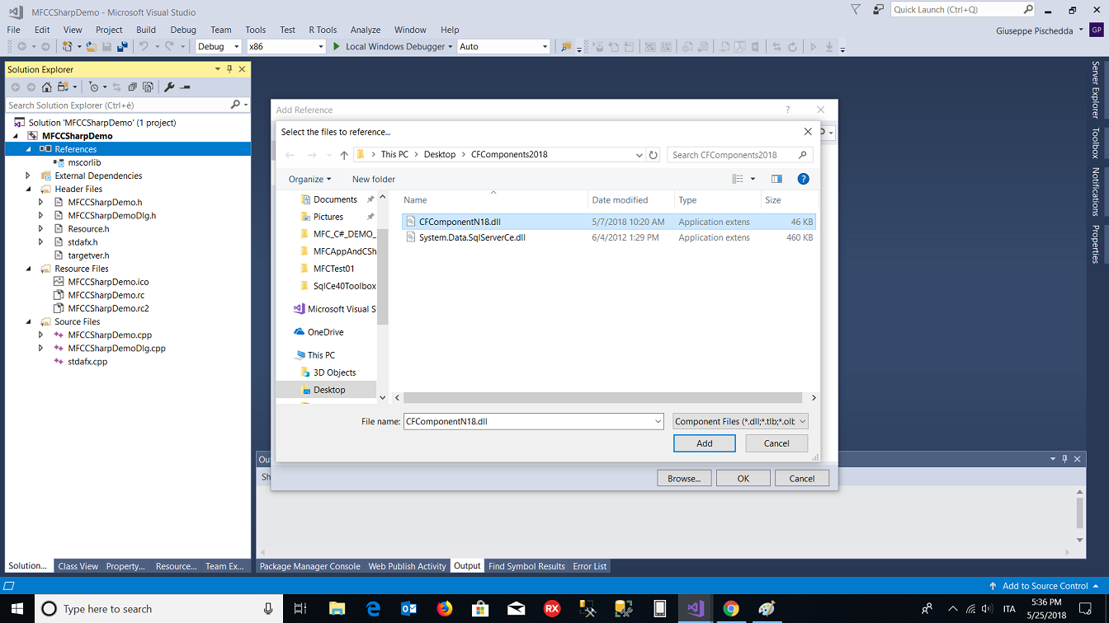
Task: Start debugging with the green play icon
Action: point(337,47)
